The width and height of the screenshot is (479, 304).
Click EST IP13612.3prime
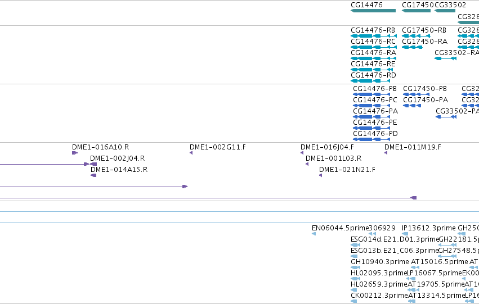pos(429,228)
